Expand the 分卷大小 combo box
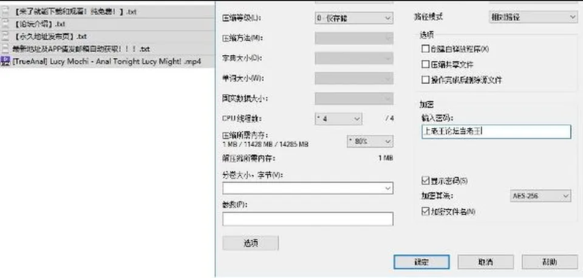This screenshot has height=278, width=583. coord(307,188)
